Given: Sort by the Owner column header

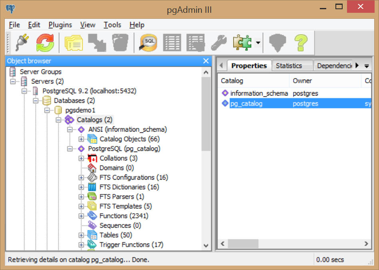Looking at the screenshot, I should tap(325, 81).
